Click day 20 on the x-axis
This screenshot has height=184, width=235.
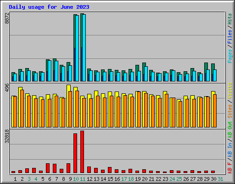coord(145,179)
